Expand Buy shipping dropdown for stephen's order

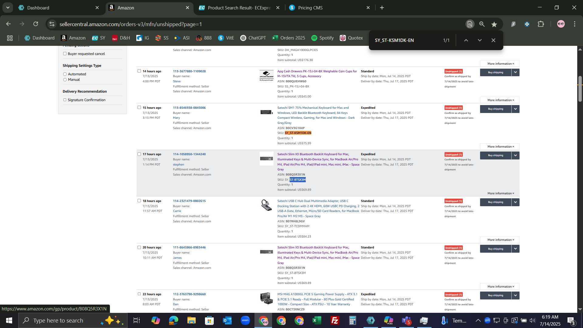[x=515, y=155]
